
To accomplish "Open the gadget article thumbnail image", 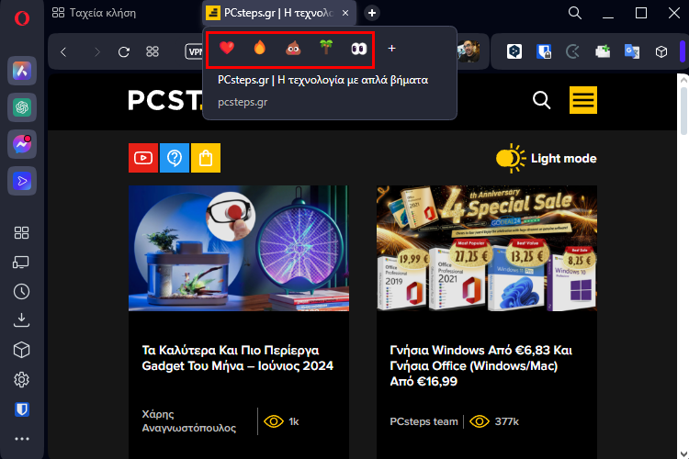I will click(x=239, y=248).
